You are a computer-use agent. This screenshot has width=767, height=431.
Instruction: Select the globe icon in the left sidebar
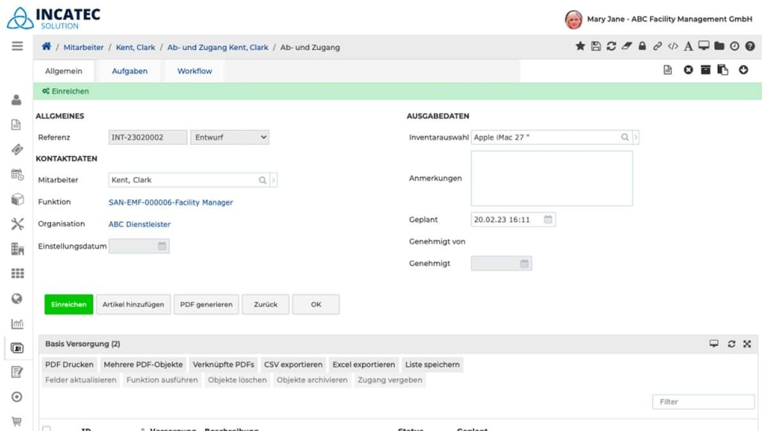(16, 299)
